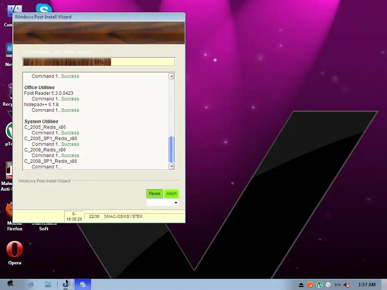Screen dimensions: 387x290
Task: Click the round blue icon beside Apple logo
Action: [31, 285]
